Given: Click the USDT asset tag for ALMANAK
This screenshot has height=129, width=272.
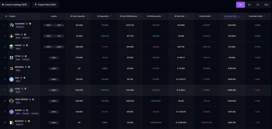Looking at the screenshot, I should coord(59,25).
